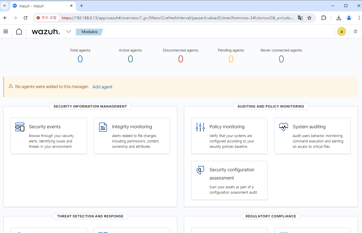
Task: Click the Security events description text
Action: 51,141
